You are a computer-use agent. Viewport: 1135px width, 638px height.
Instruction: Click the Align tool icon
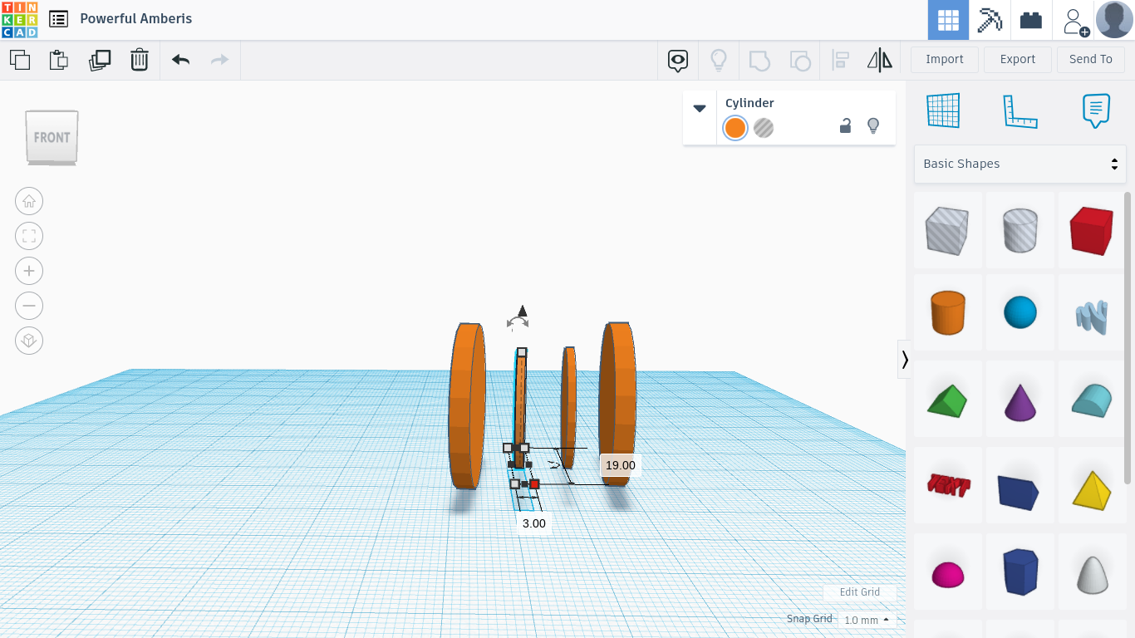[x=840, y=60]
